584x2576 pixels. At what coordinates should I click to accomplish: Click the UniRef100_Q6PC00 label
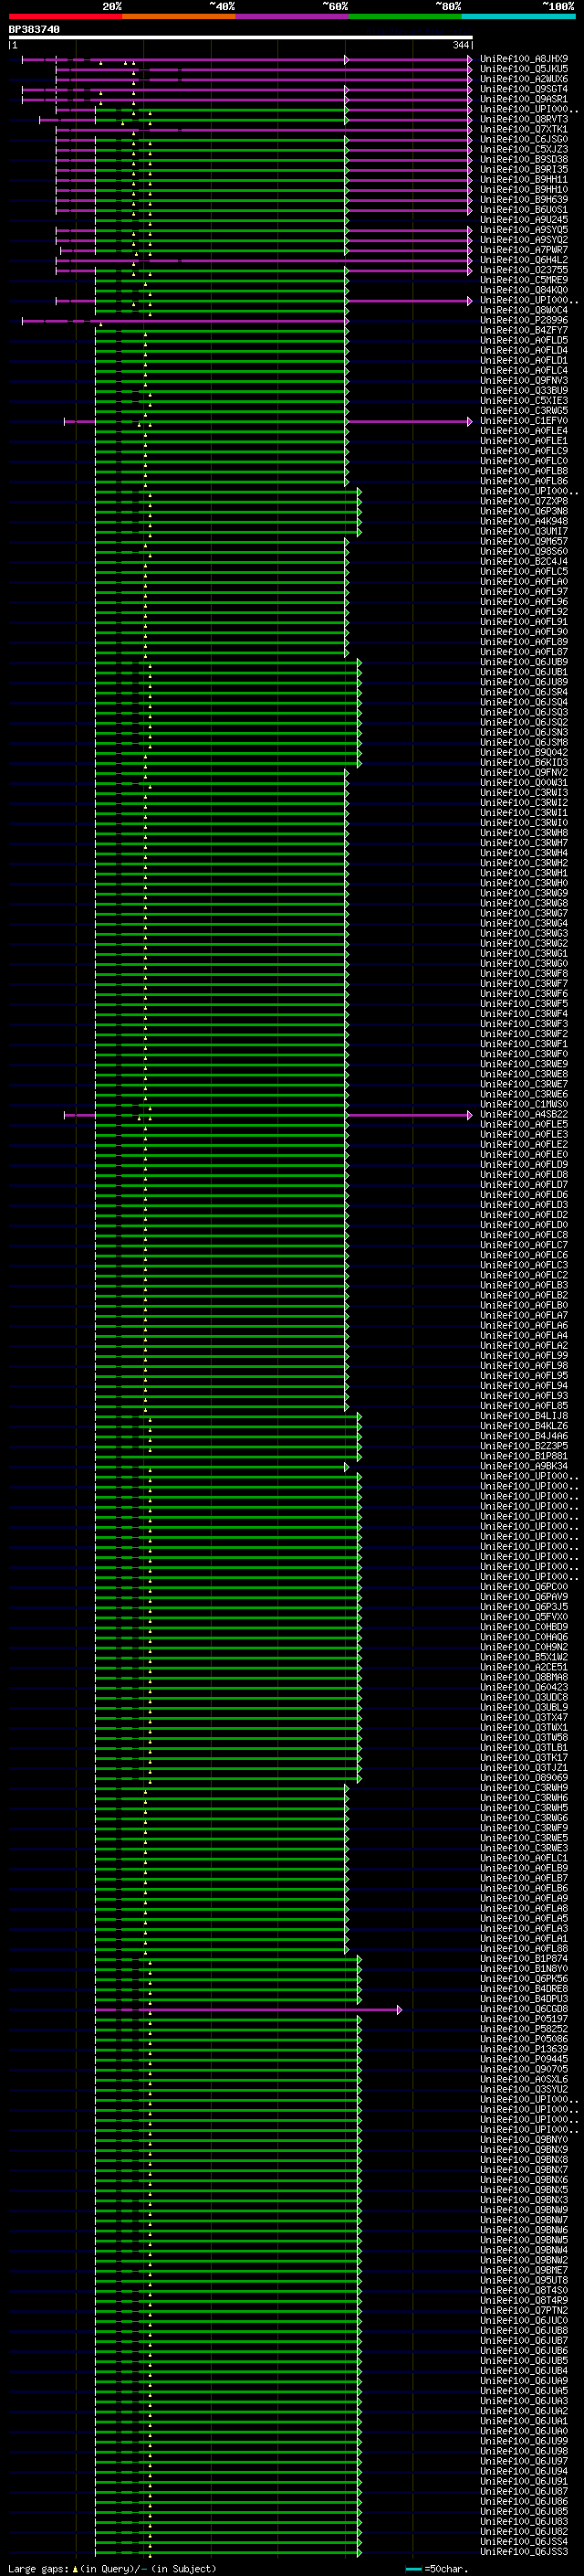tap(524, 1587)
